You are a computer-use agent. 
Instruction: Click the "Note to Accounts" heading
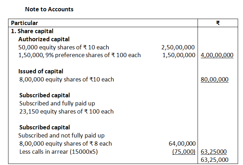pyautogui.click(x=49, y=9)
